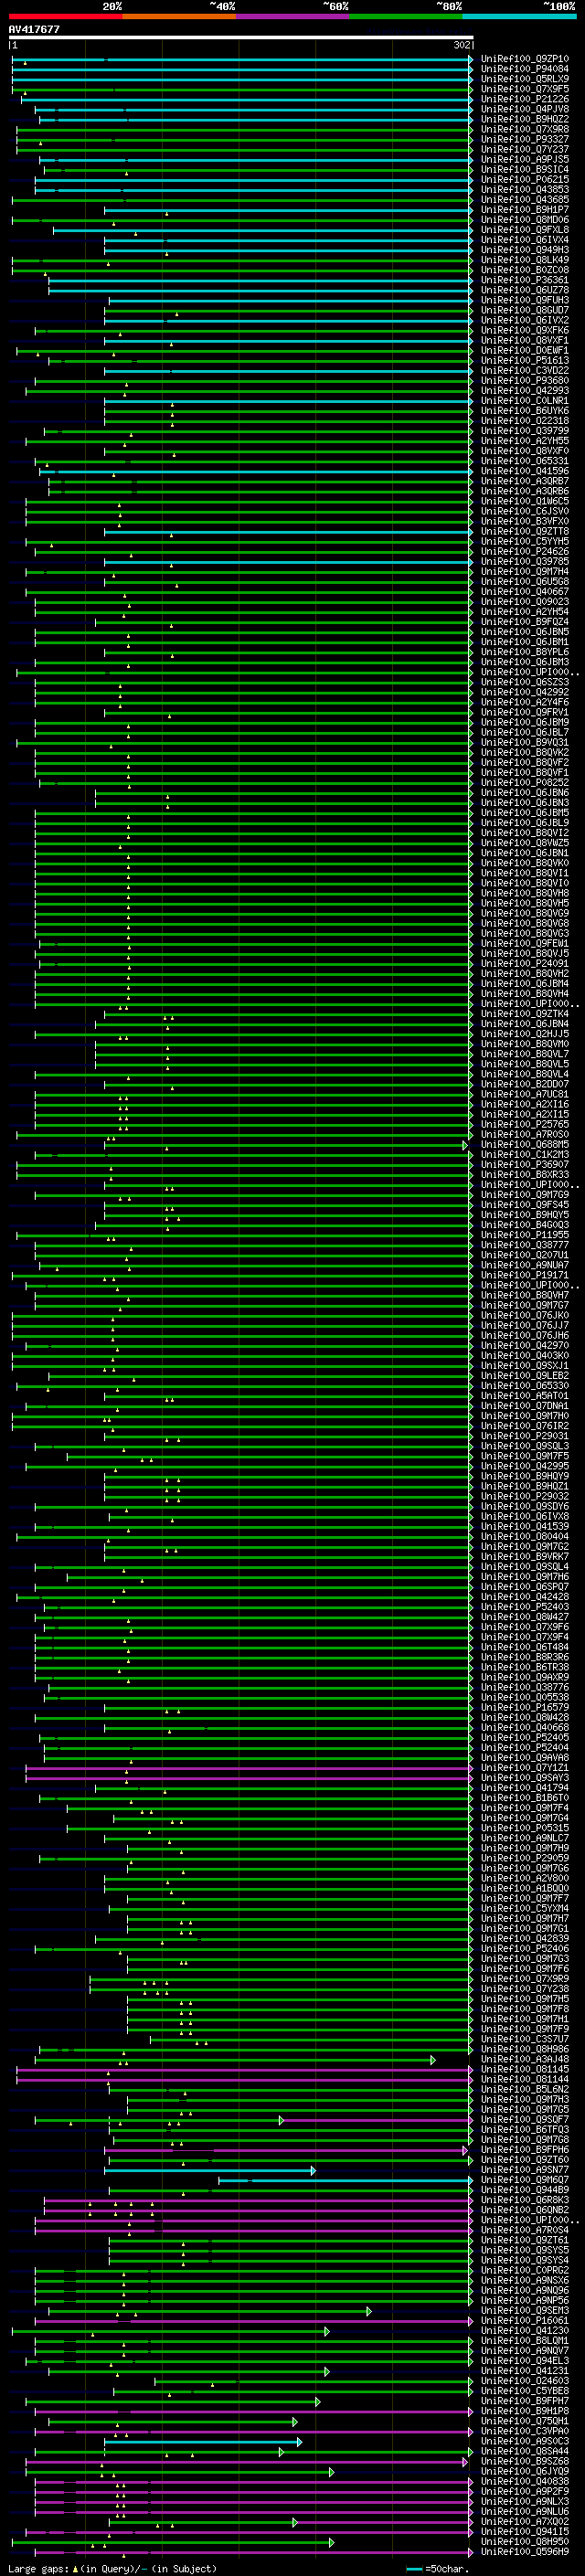
Task: Click the UniRef100_Q41539 label
Action: point(525,1527)
